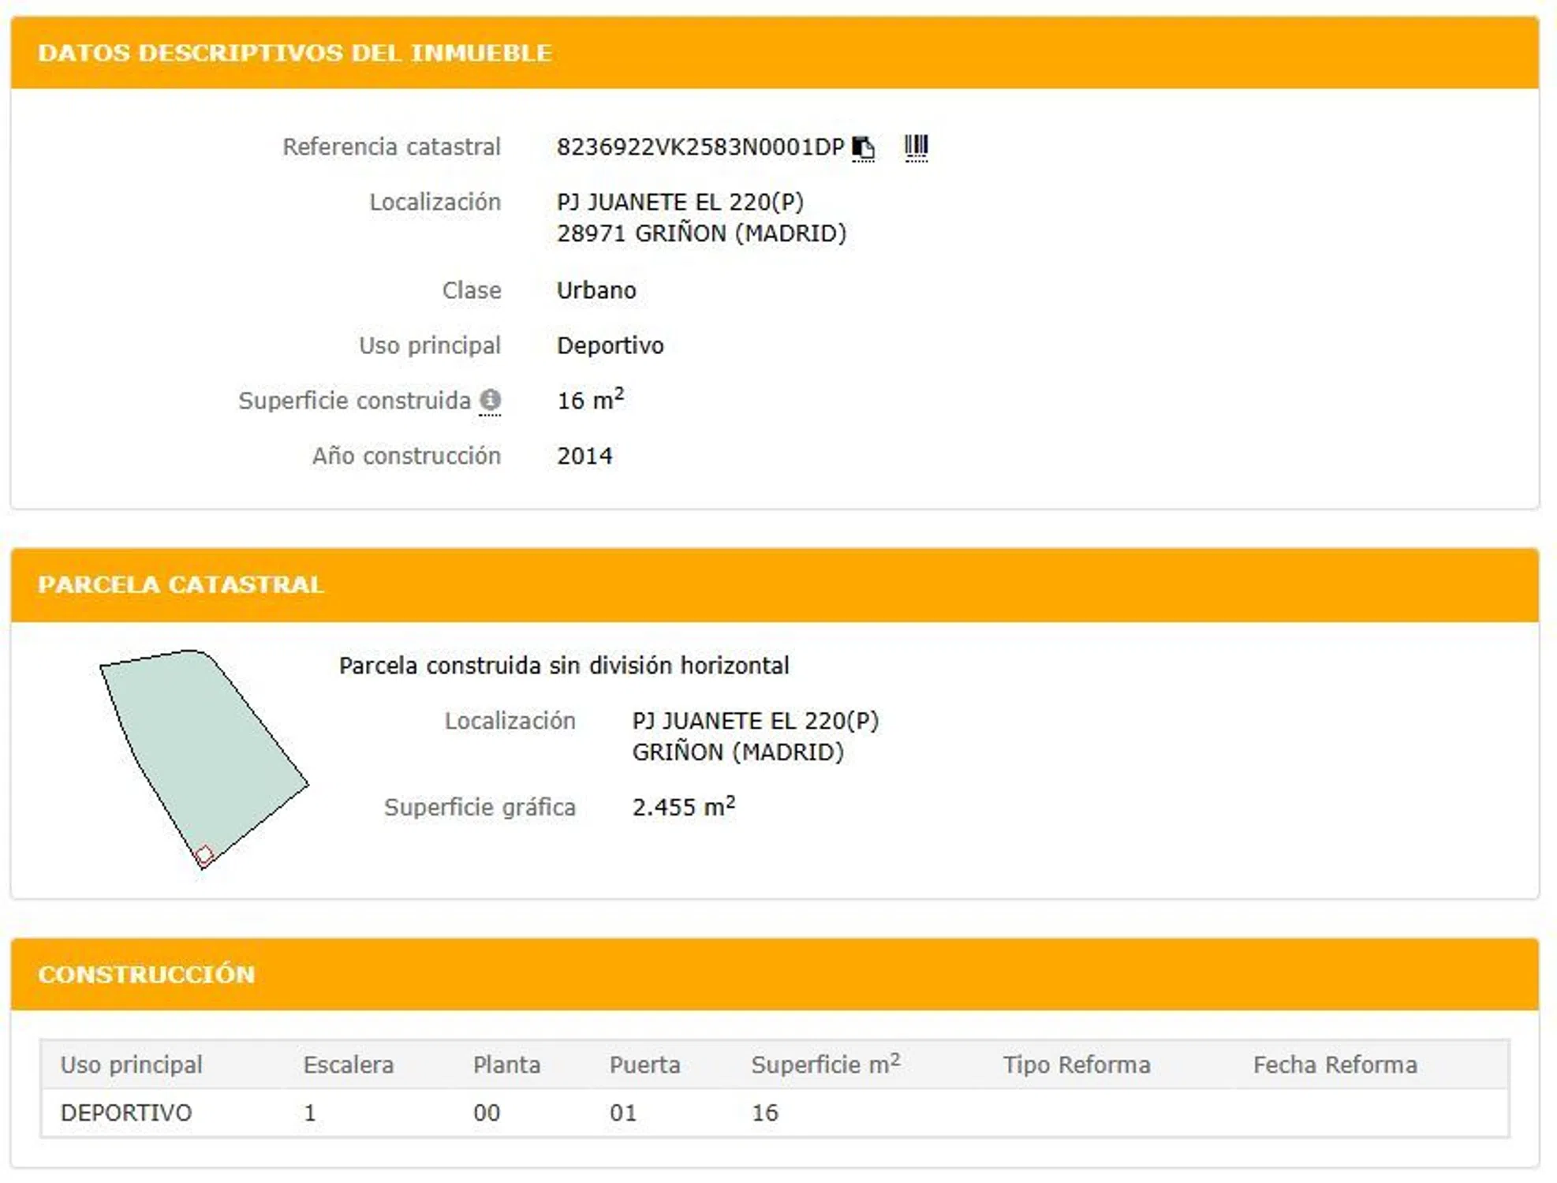Viewport: 1557px width, 1183px height.
Task: Click the Escalera column header
Action: coord(348,1065)
